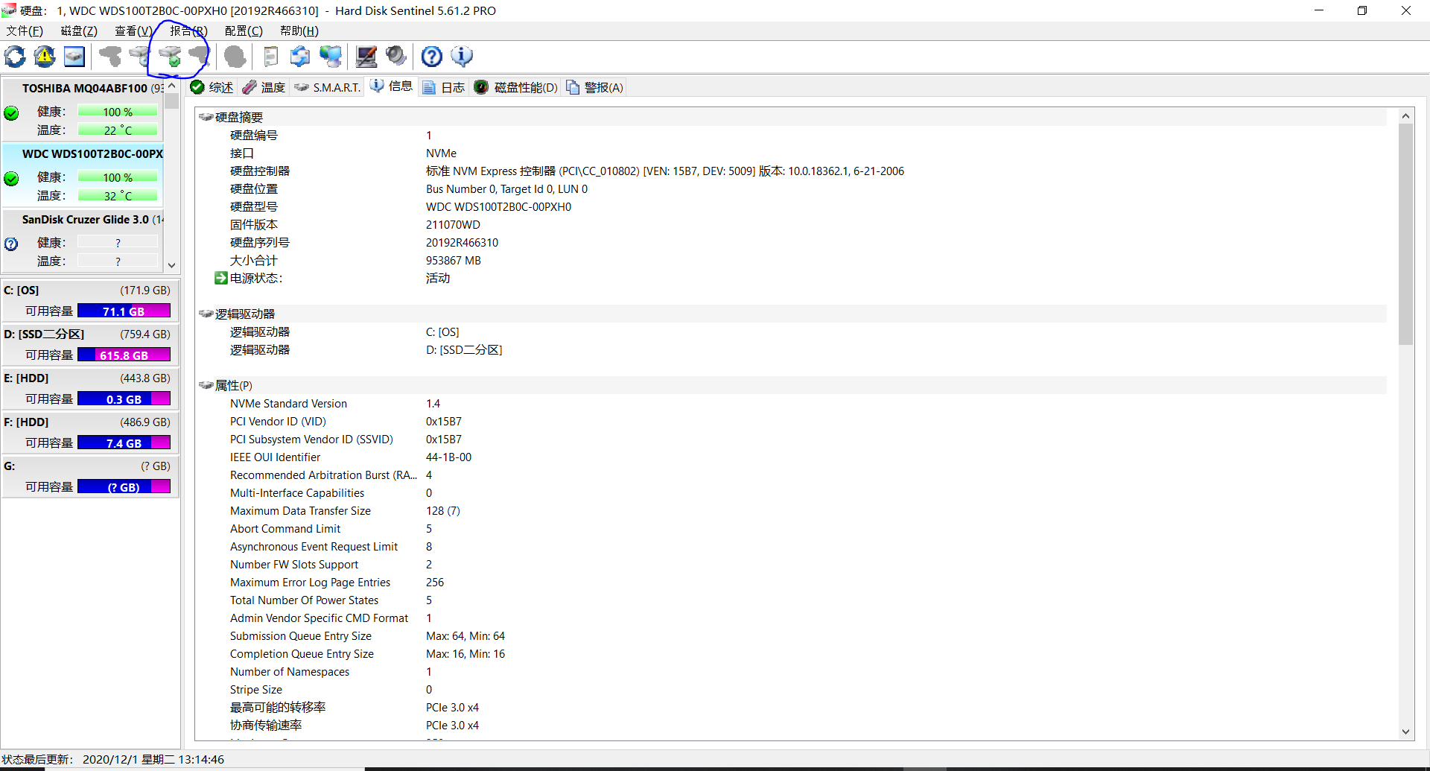Select the TOSHIBA MQ04ABF100 disk entry
The image size is (1430, 771).
click(83, 109)
